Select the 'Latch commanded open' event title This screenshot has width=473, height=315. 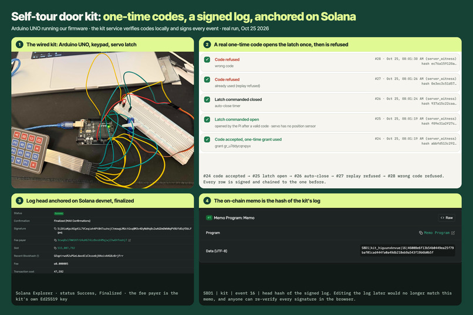click(x=237, y=119)
